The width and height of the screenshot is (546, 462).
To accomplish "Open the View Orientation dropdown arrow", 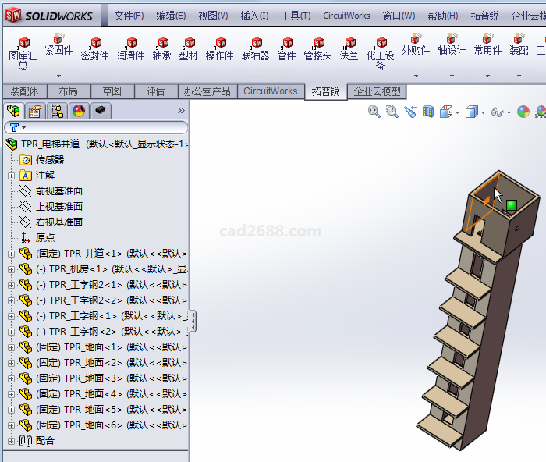I will click(456, 112).
